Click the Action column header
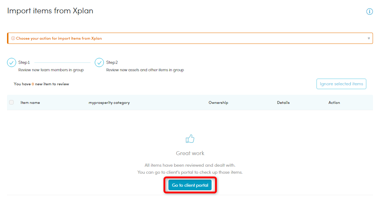380x206 pixels. click(334, 102)
